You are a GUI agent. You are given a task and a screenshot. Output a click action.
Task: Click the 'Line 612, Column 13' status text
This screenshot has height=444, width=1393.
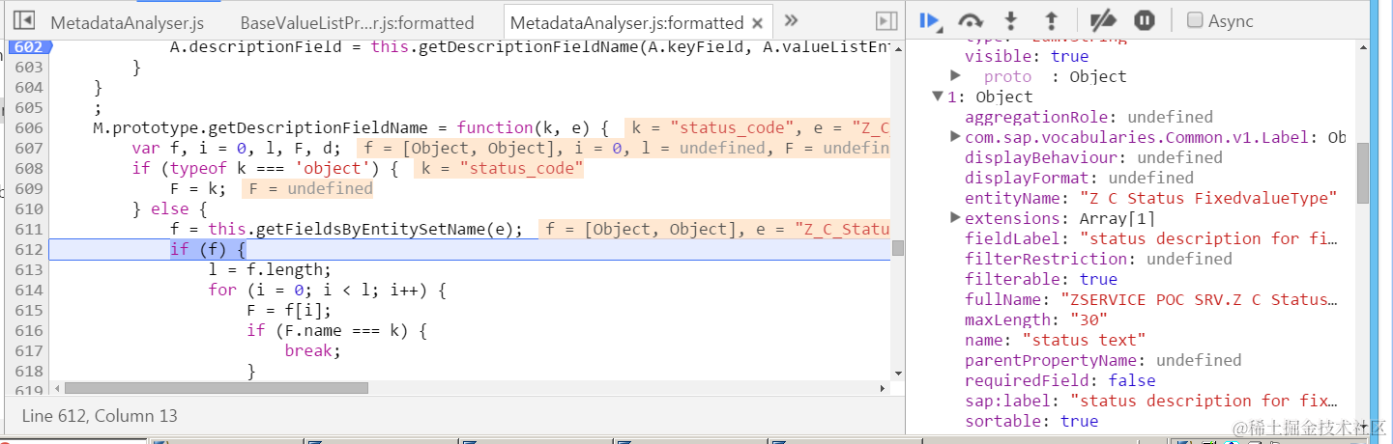pos(99,416)
